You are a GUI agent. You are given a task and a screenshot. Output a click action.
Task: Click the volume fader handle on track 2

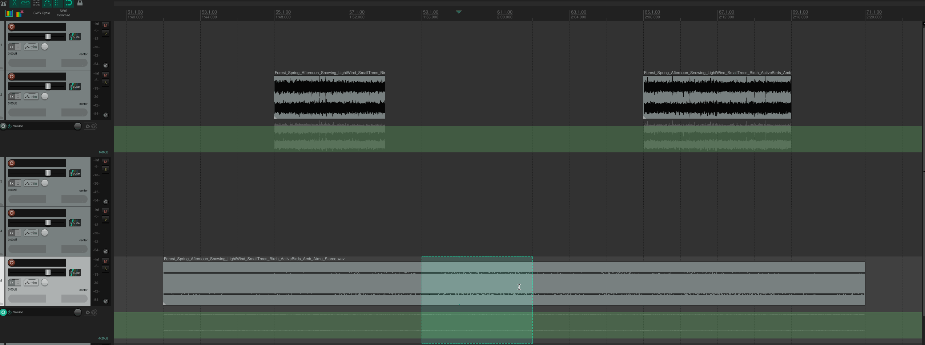48,86
